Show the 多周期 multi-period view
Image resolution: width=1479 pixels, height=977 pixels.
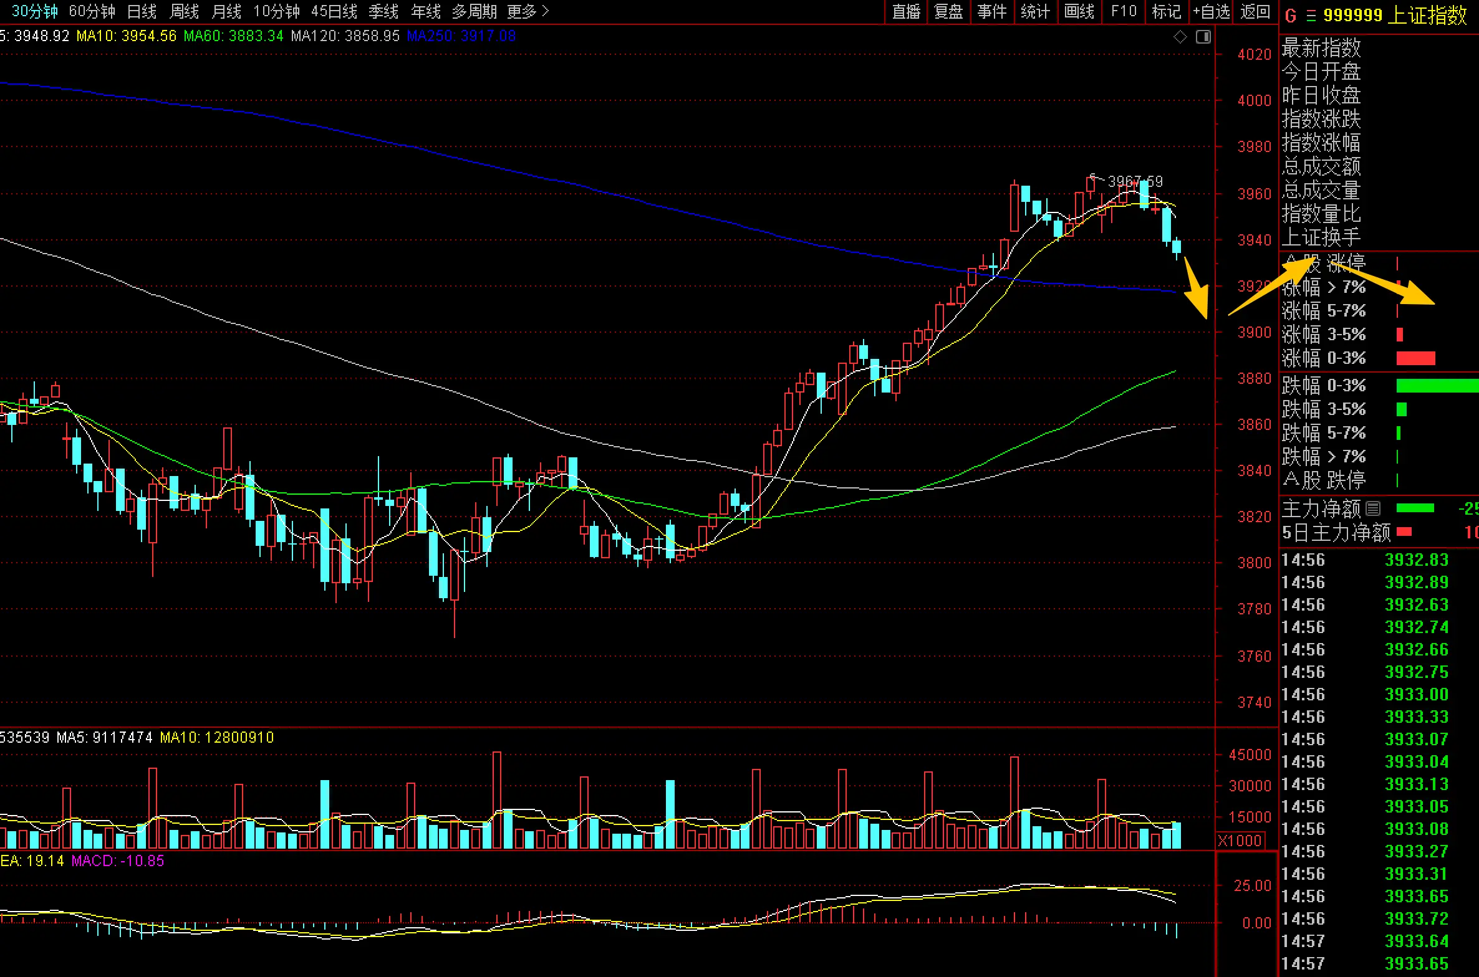tap(475, 11)
